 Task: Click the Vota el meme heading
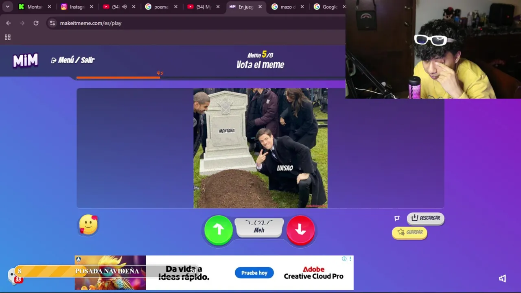[x=260, y=65]
